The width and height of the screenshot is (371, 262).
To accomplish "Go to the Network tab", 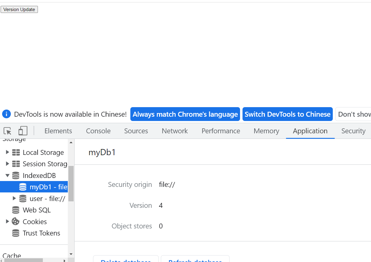I will (x=175, y=131).
